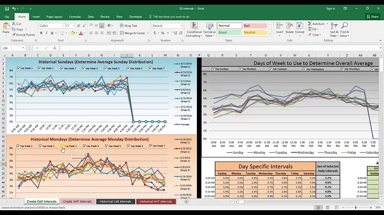
Task: Apply the red font color
Action: pyautogui.click(x=81, y=33)
